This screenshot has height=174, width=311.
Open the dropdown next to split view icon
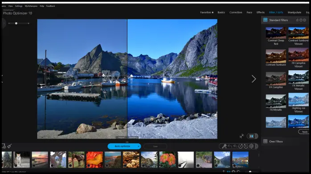(x=257, y=136)
